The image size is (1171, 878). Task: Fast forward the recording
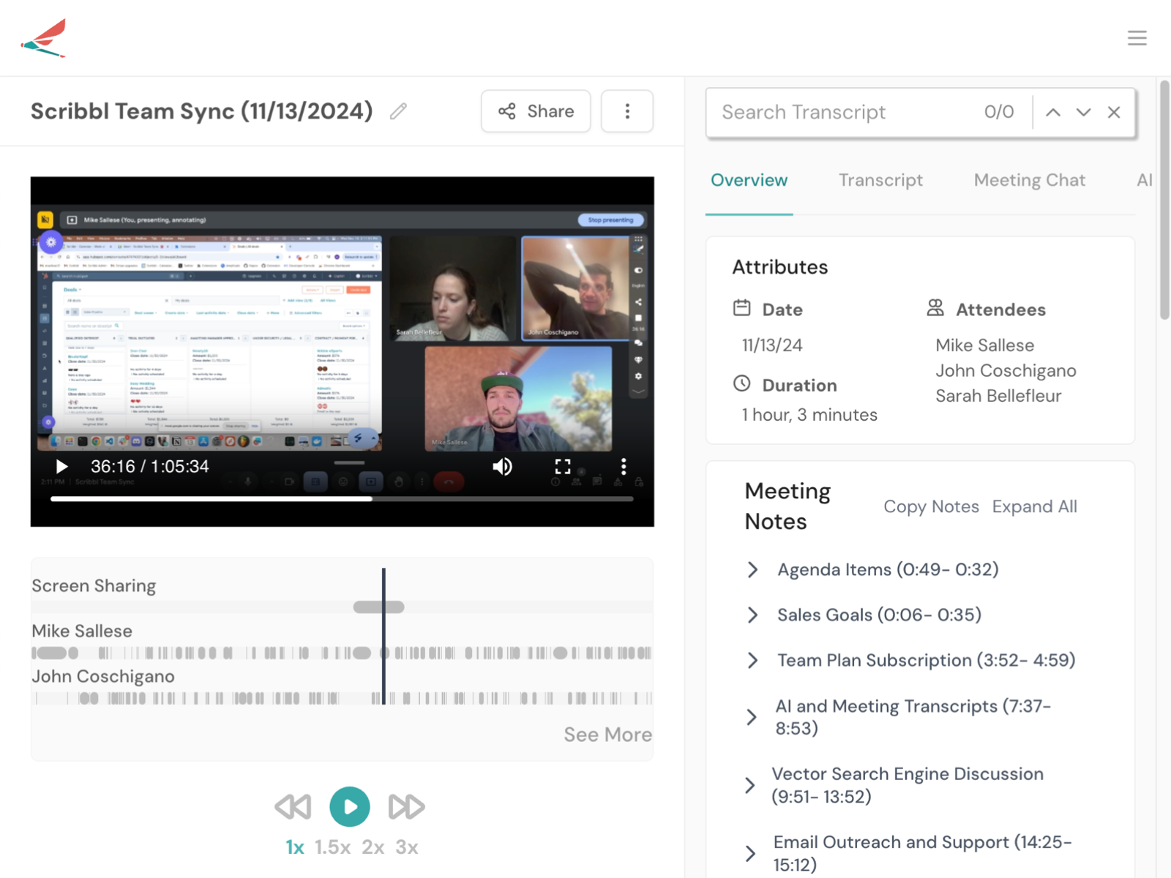click(406, 806)
